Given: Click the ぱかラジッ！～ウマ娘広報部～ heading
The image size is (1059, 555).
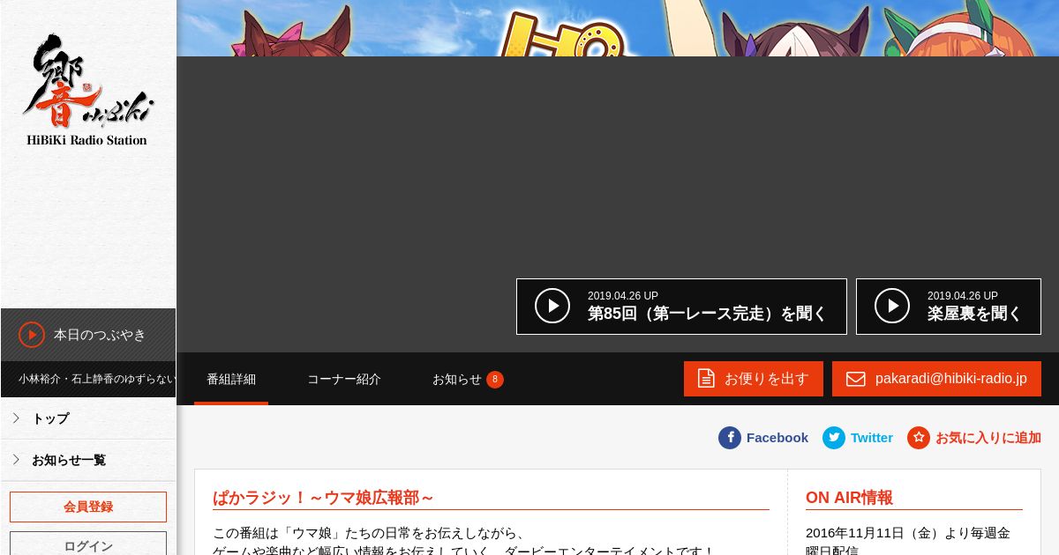Looking at the screenshot, I should [x=323, y=498].
